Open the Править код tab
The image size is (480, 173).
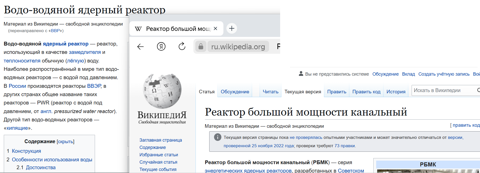pyautogui.click(x=366, y=92)
